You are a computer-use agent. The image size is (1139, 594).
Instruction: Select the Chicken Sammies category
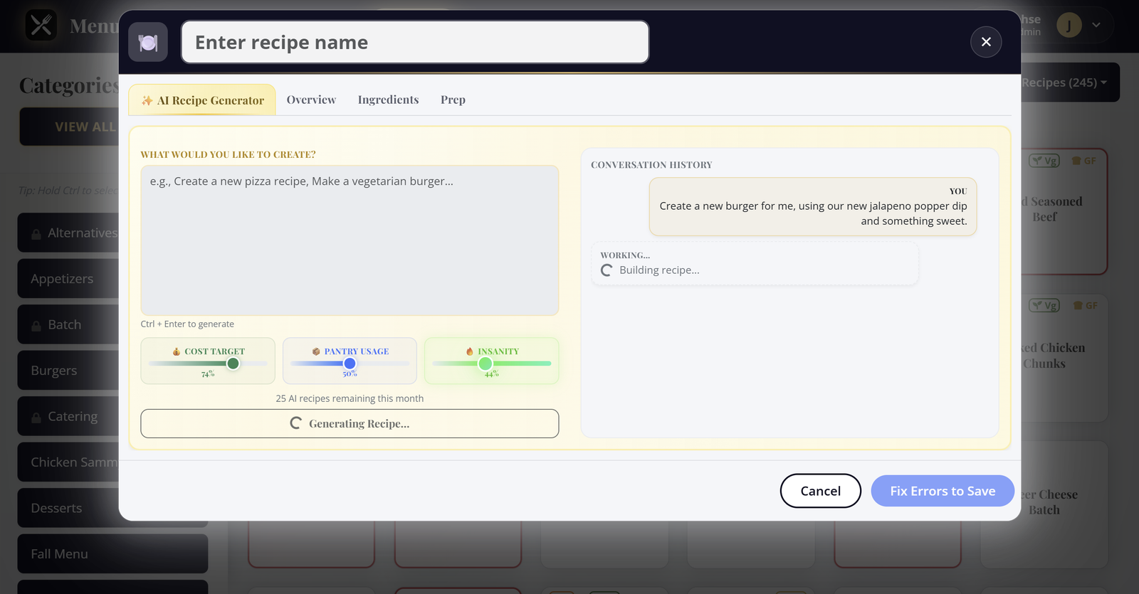(68, 462)
